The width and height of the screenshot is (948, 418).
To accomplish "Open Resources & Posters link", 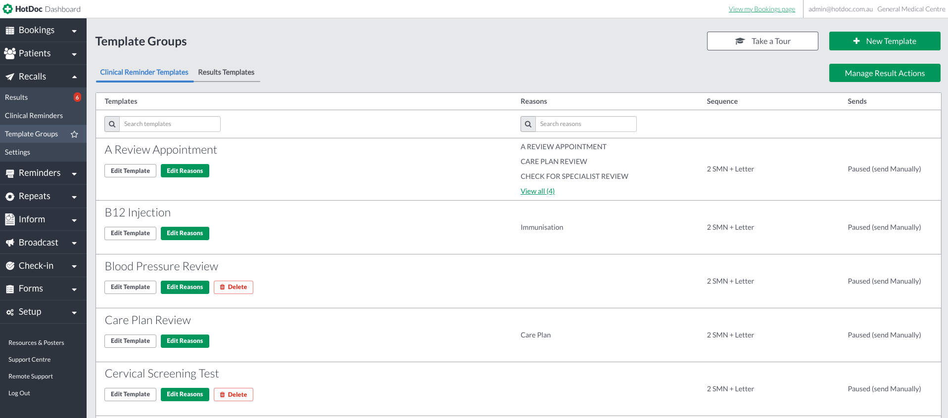I will tap(36, 343).
